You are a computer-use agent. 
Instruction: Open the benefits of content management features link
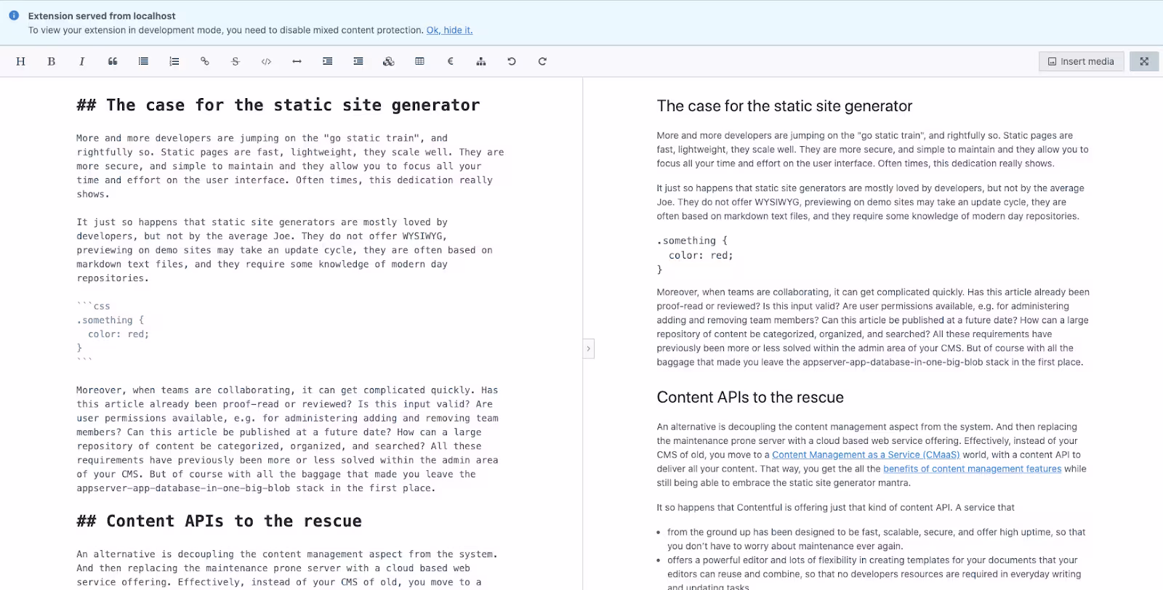coord(973,469)
